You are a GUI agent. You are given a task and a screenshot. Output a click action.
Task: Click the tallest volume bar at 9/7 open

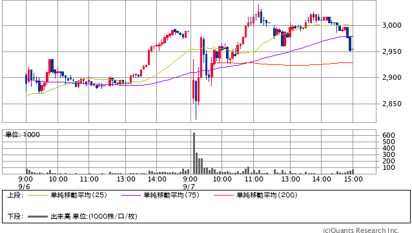click(x=194, y=153)
